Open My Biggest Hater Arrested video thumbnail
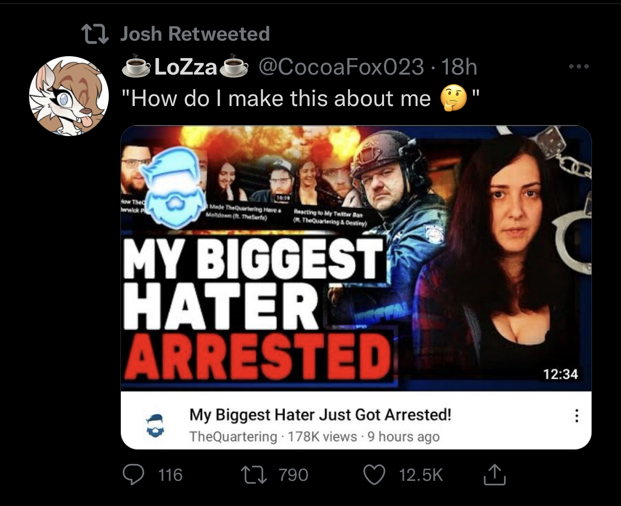621x506 pixels. [356, 258]
